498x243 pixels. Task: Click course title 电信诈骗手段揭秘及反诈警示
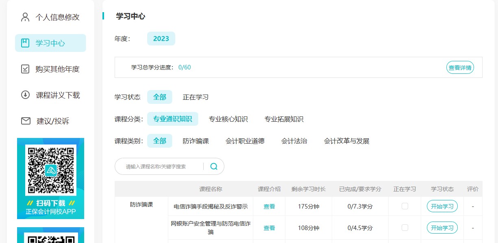tap(211, 206)
